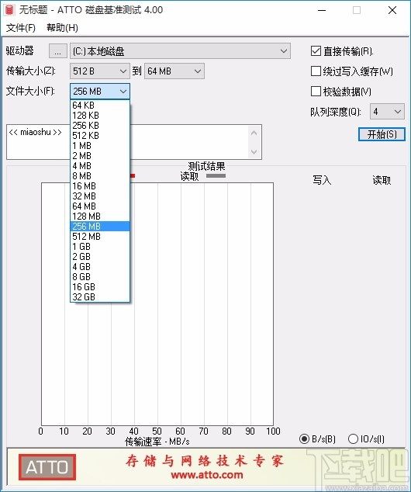411x492 pixels.
Task: Open the 文件(F) menu
Action: (x=21, y=28)
